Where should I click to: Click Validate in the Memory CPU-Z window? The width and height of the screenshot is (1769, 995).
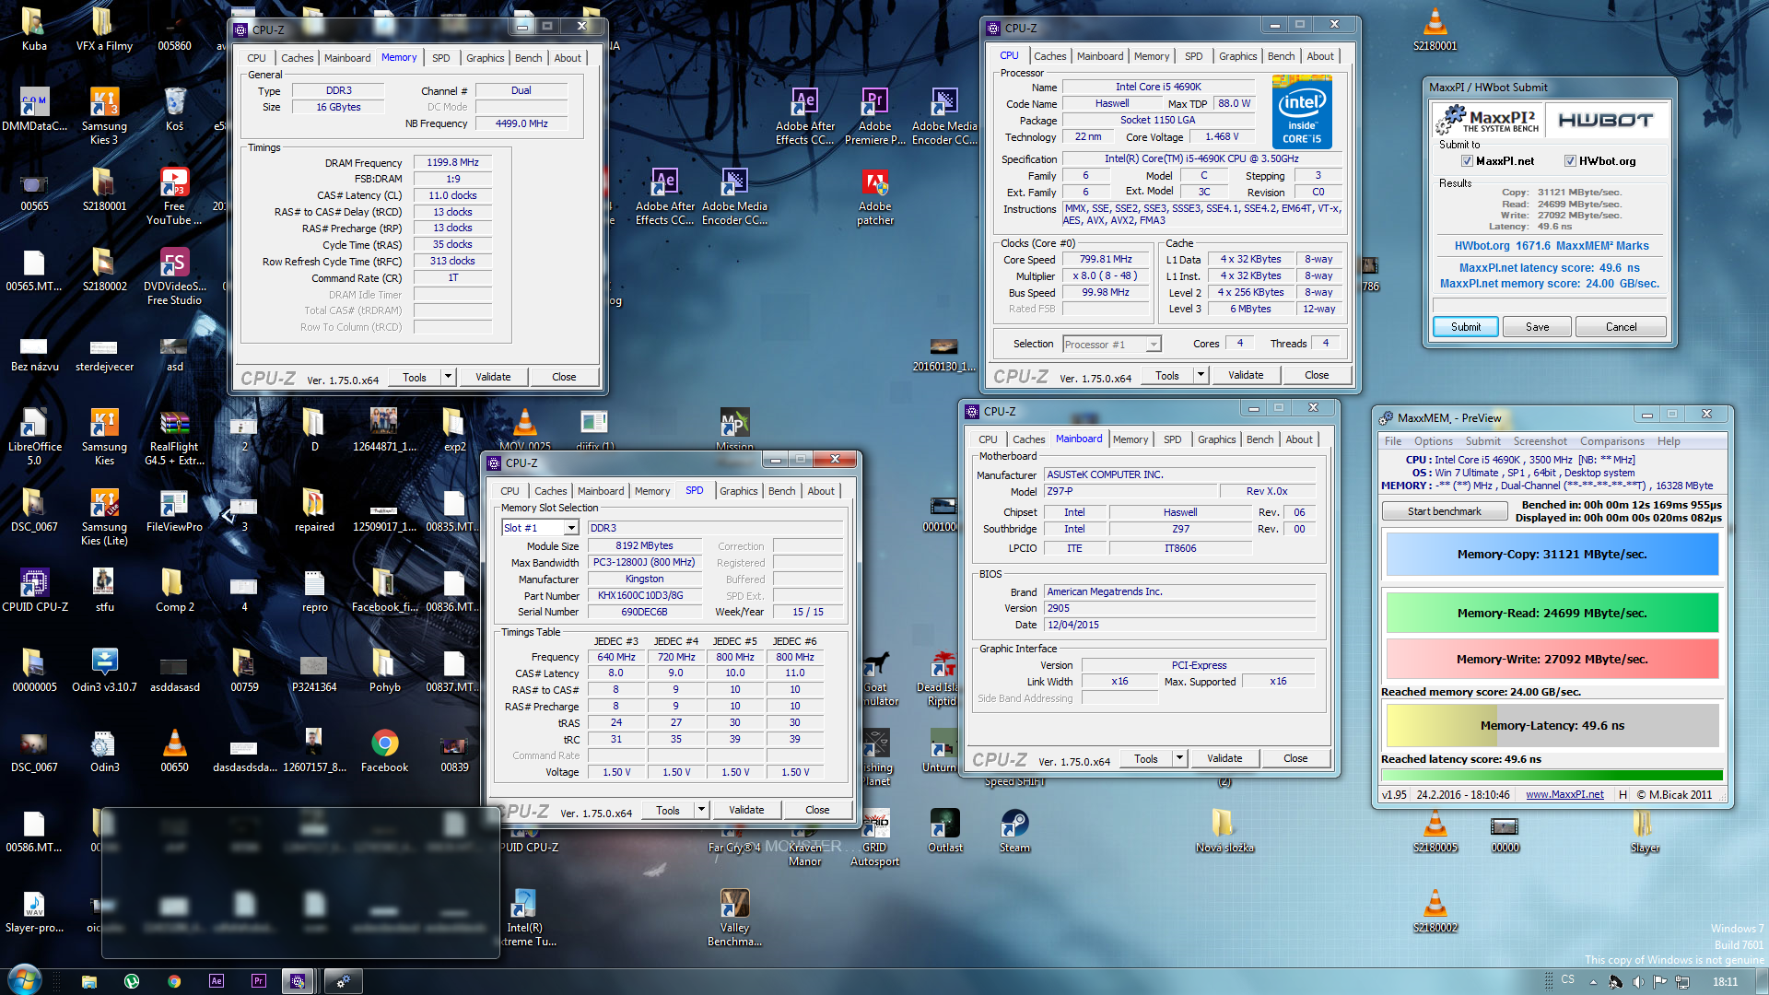pos(493,377)
